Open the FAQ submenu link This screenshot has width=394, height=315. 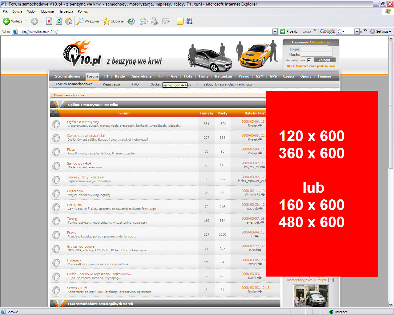(135, 84)
